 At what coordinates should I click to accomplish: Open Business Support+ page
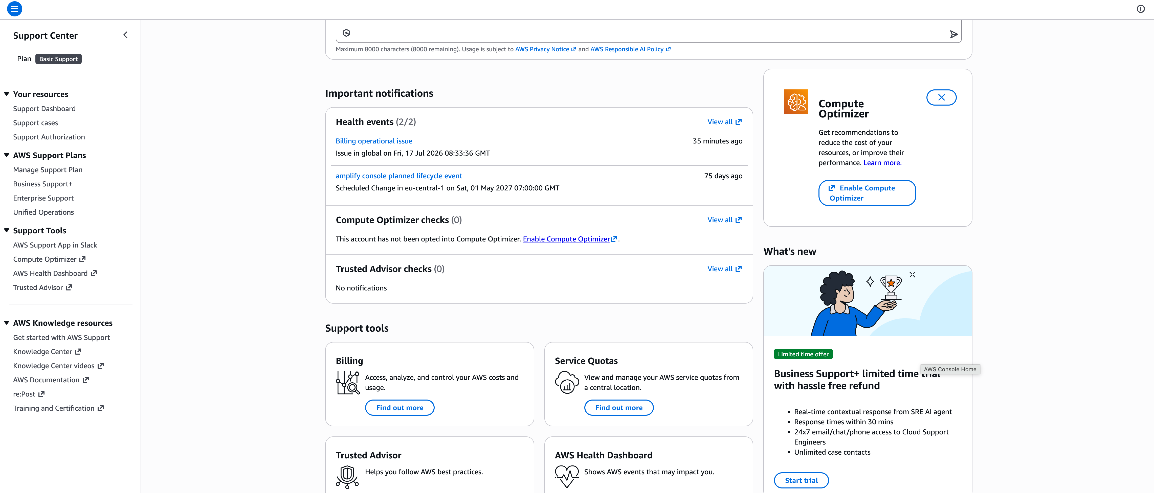(42, 184)
